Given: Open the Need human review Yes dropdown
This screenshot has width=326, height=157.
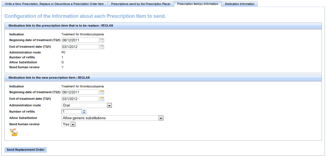Looking at the screenshot, I should 73,124.
